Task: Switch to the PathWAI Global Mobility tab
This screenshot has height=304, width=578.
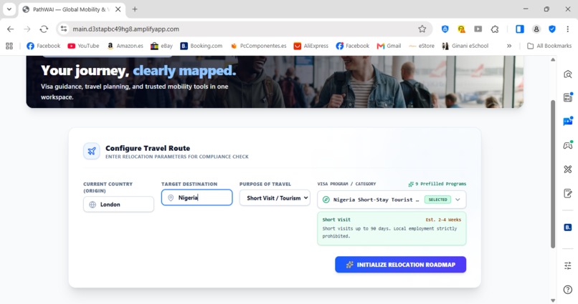Action: [72, 9]
